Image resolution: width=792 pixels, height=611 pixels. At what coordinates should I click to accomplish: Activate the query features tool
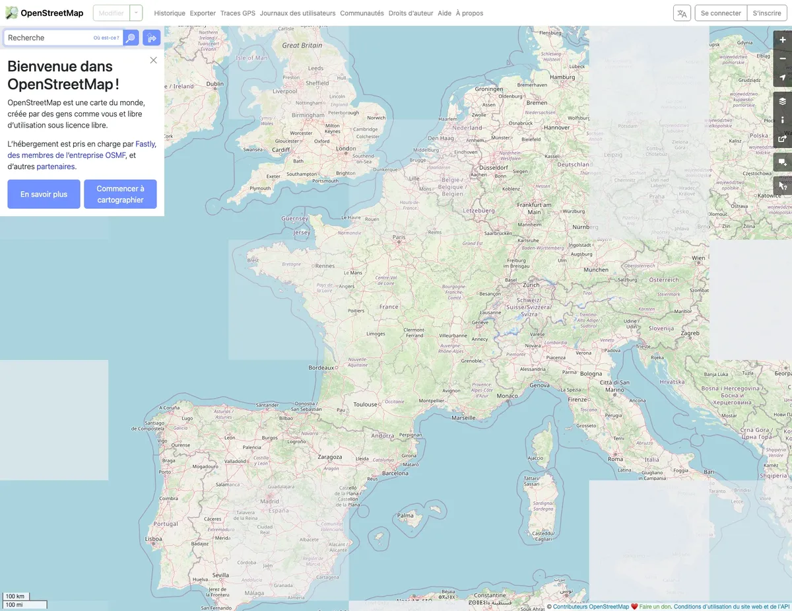click(783, 186)
